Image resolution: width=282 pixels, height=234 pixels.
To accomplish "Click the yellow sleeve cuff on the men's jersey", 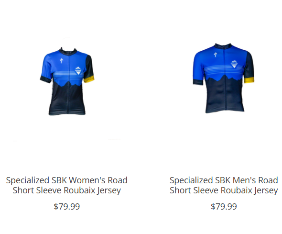I will coord(249,80).
